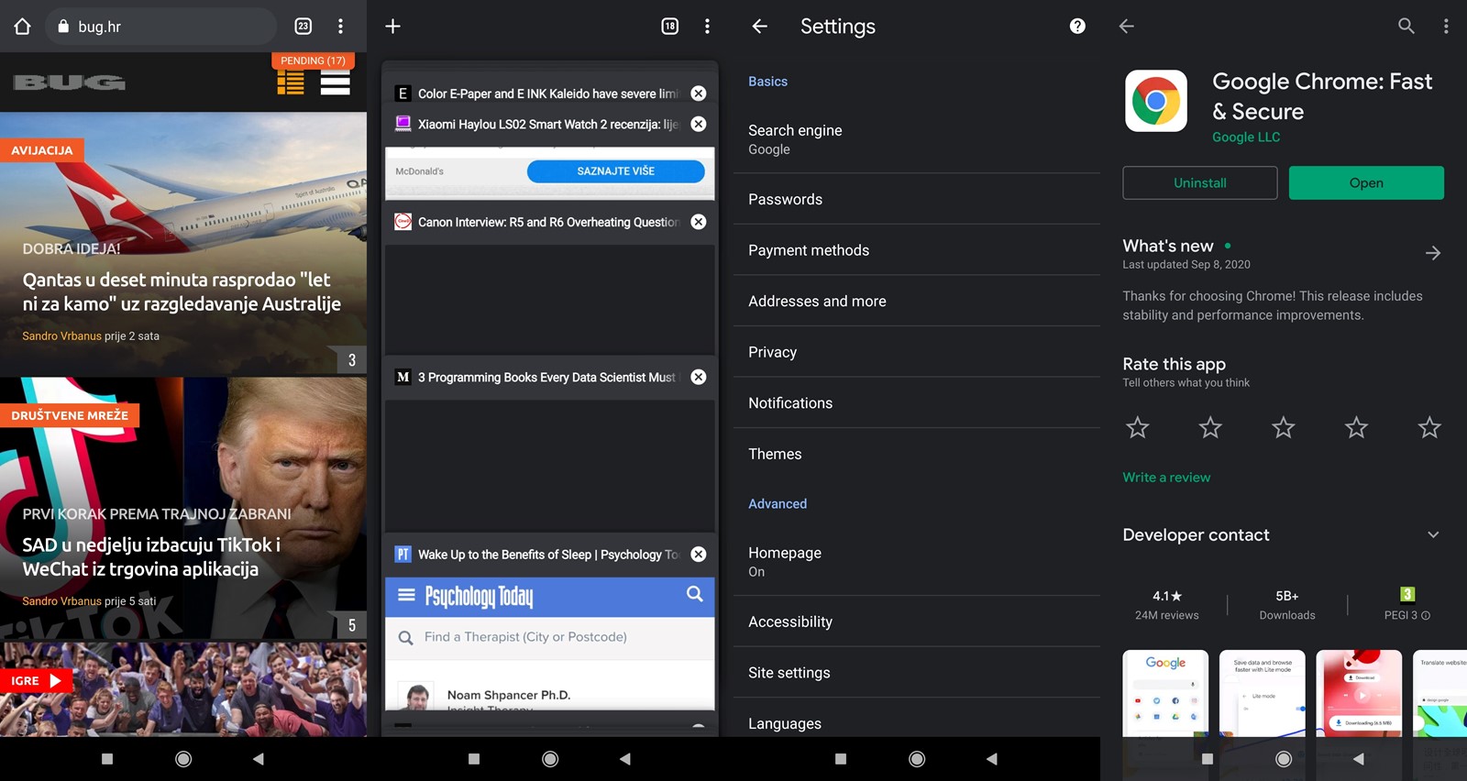Open the Qantas article headline
The image size is (1467, 781).
(x=182, y=291)
